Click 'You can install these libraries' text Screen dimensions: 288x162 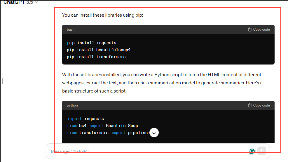tap(92, 15)
